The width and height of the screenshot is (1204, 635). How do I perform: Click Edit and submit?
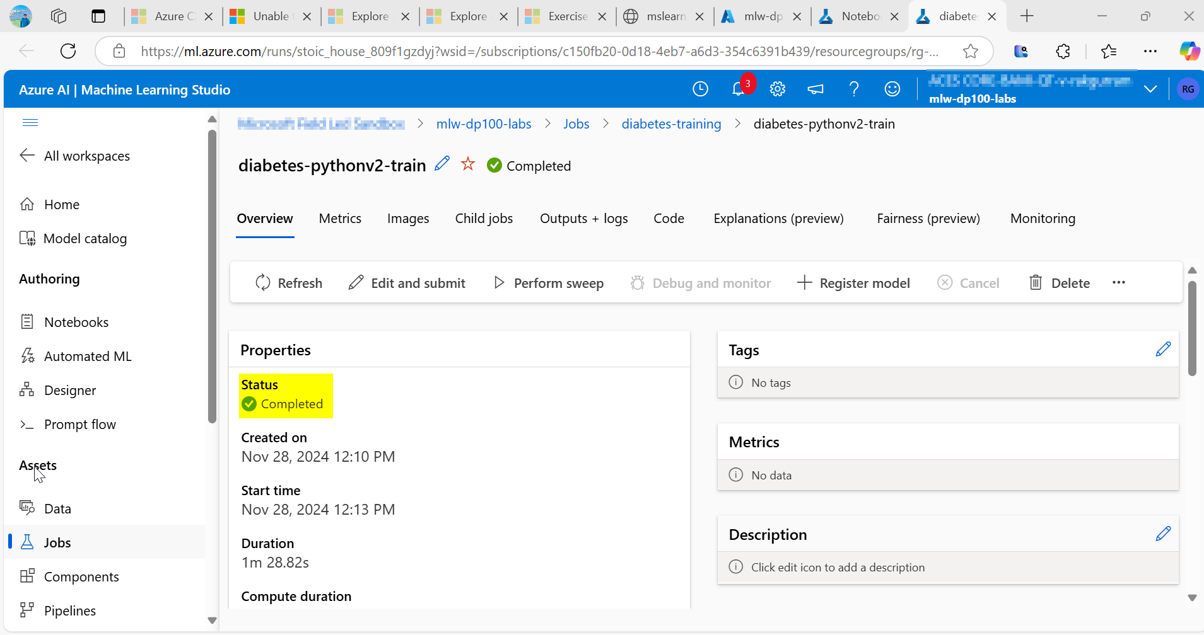(x=407, y=283)
